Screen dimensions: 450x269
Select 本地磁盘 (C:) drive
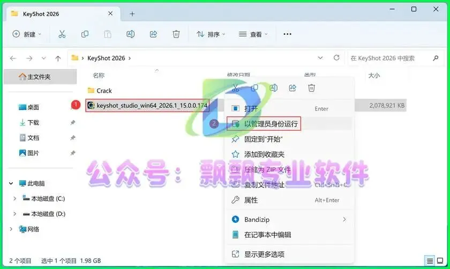pyautogui.click(x=44, y=198)
